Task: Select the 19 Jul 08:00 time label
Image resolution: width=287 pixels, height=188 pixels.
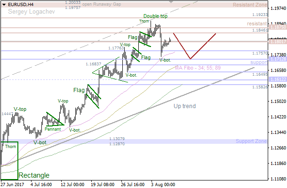Action: (103, 184)
